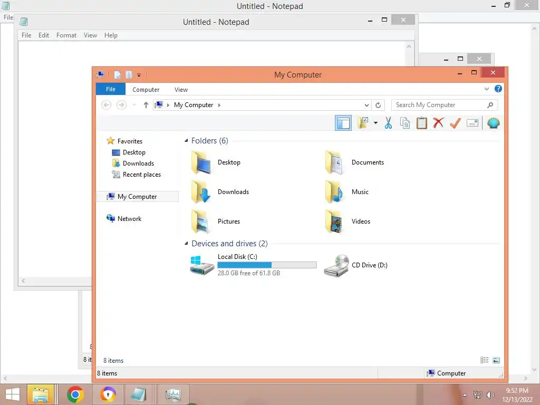Image resolution: width=540 pixels, height=405 pixels.
Task: Open Notepad taskbar button
Action: pyautogui.click(x=139, y=394)
